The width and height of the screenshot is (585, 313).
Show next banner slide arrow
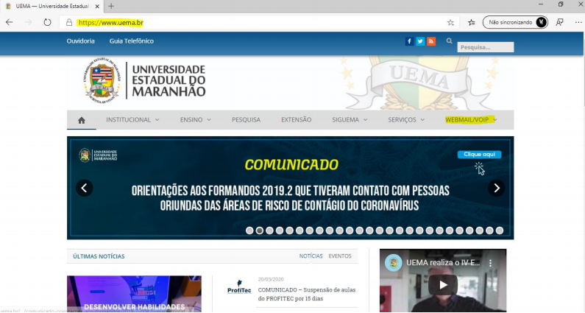pyautogui.click(x=497, y=188)
